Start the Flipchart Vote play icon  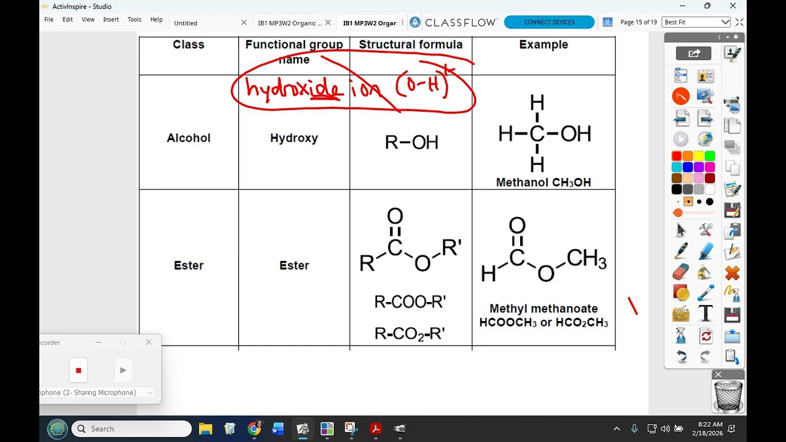coord(681,139)
